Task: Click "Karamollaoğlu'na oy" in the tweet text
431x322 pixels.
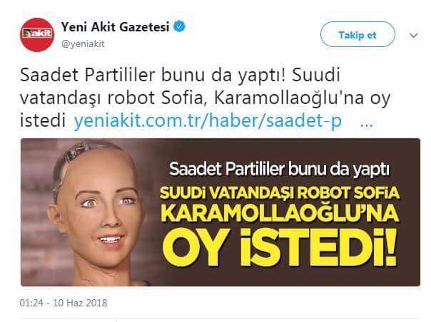Action: tap(302, 98)
